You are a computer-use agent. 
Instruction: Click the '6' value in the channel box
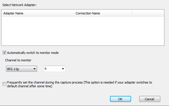point(46,69)
